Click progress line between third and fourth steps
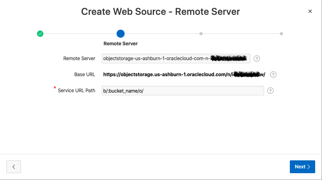Viewport: 322px width, 180px height. (241, 34)
